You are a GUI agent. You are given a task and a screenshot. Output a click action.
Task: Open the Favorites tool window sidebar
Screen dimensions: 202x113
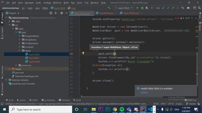point(2,89)
